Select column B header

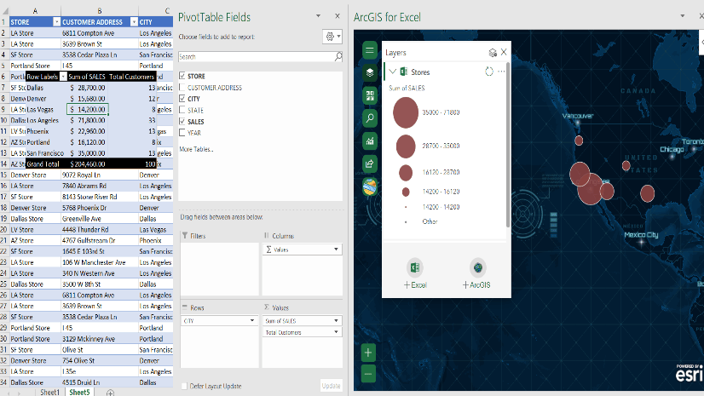[100, 11]
